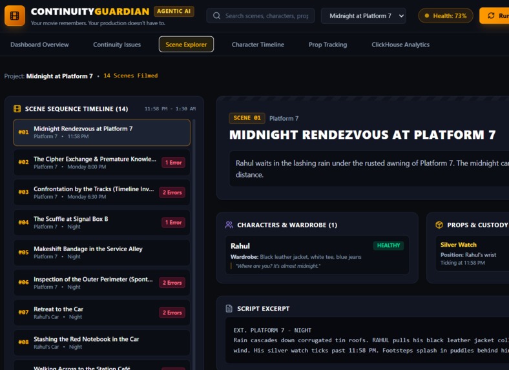Click the refresh icon on Run button
This screenshot has width=509, height=370.
[x=491, y=15]
